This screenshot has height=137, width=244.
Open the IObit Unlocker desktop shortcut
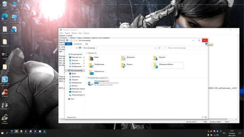tap(5, 119)
